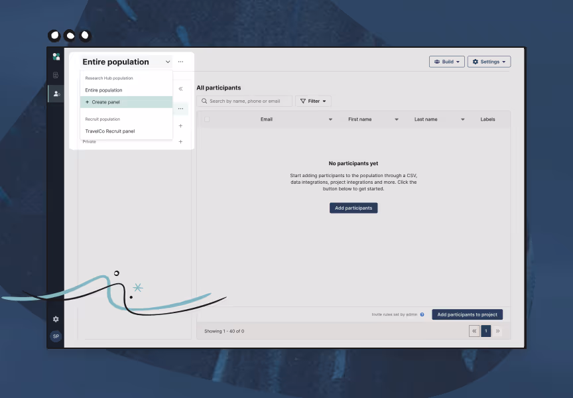Click the Add participants button
The width and height of the screenshot is (573, 398).
(x=353, y=208)
